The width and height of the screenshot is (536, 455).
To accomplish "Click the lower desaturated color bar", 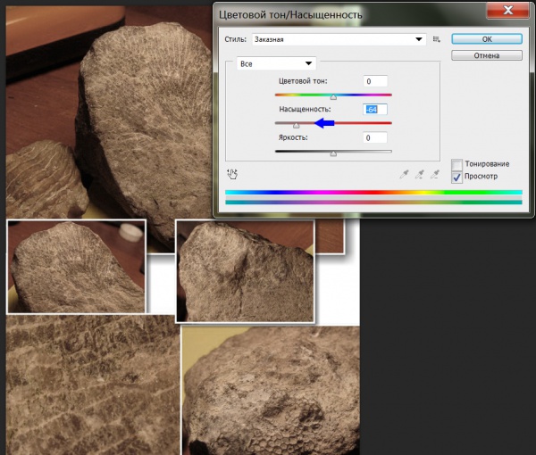I will coord(372,203).
